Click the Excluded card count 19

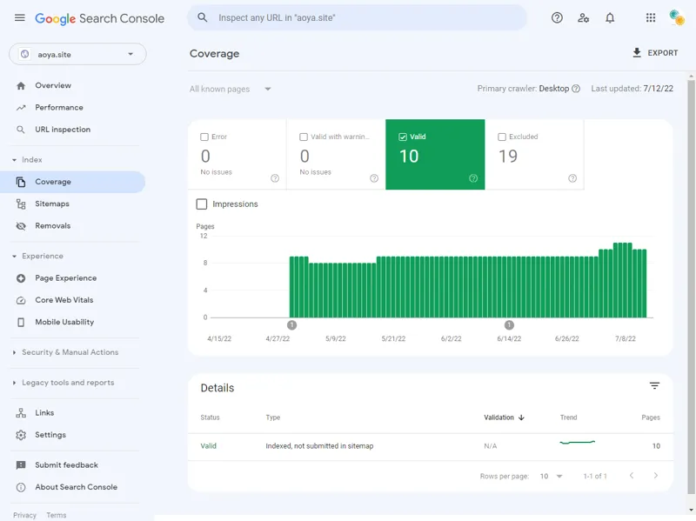508,157
